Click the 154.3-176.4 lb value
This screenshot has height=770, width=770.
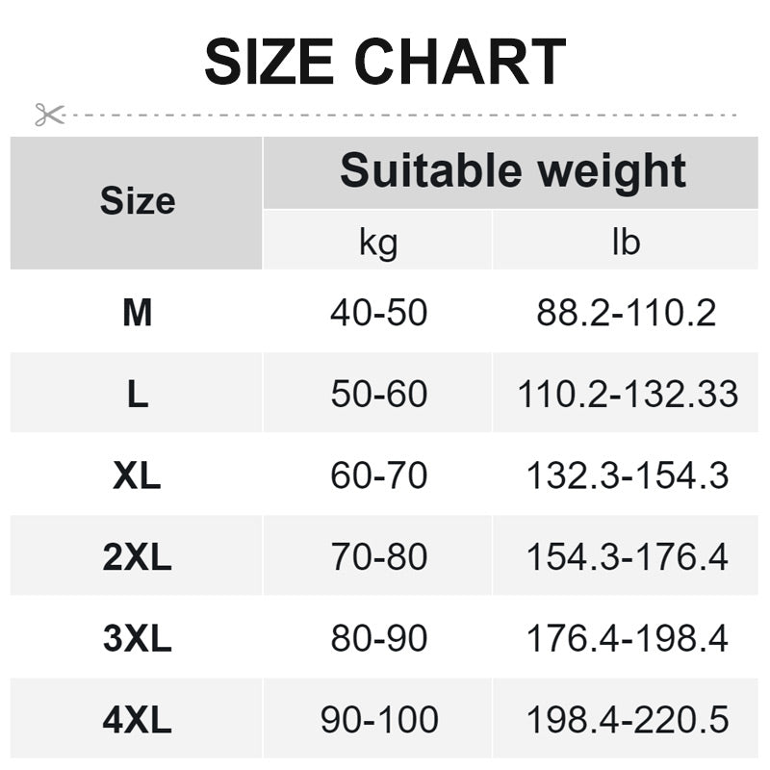(627, 556)
